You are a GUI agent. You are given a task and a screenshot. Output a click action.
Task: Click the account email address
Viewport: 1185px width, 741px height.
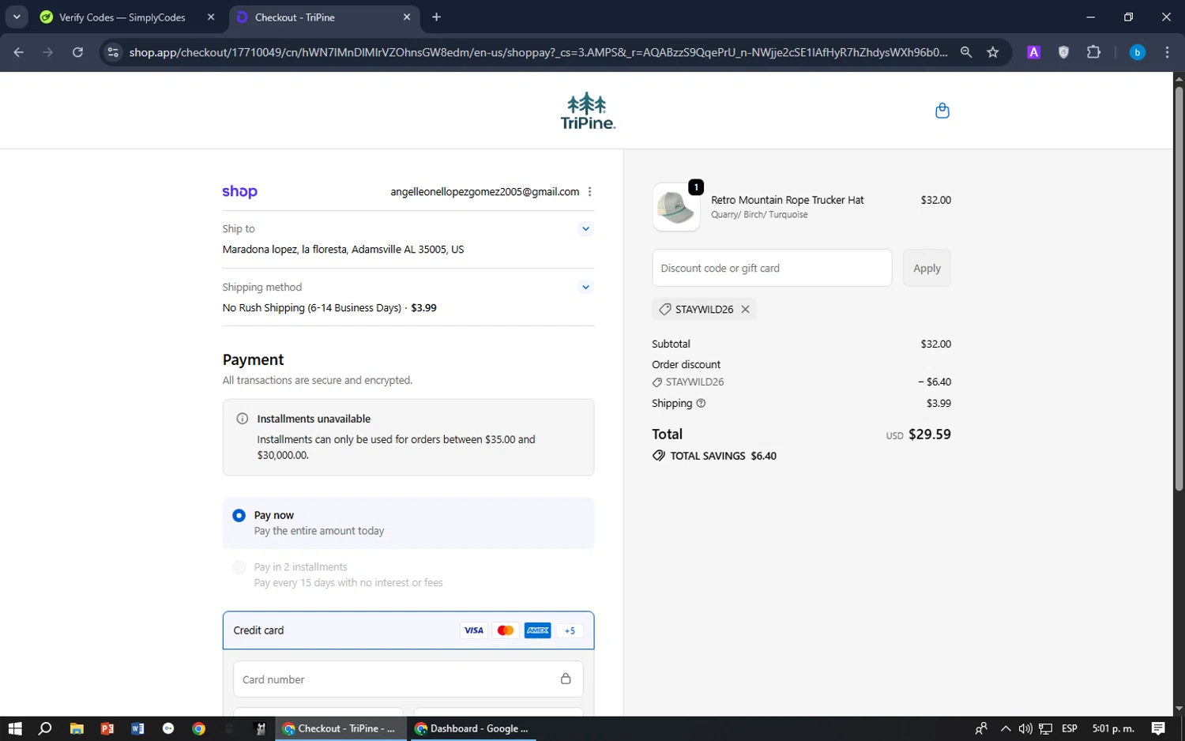pyautogui.click(x=485, y=192)
